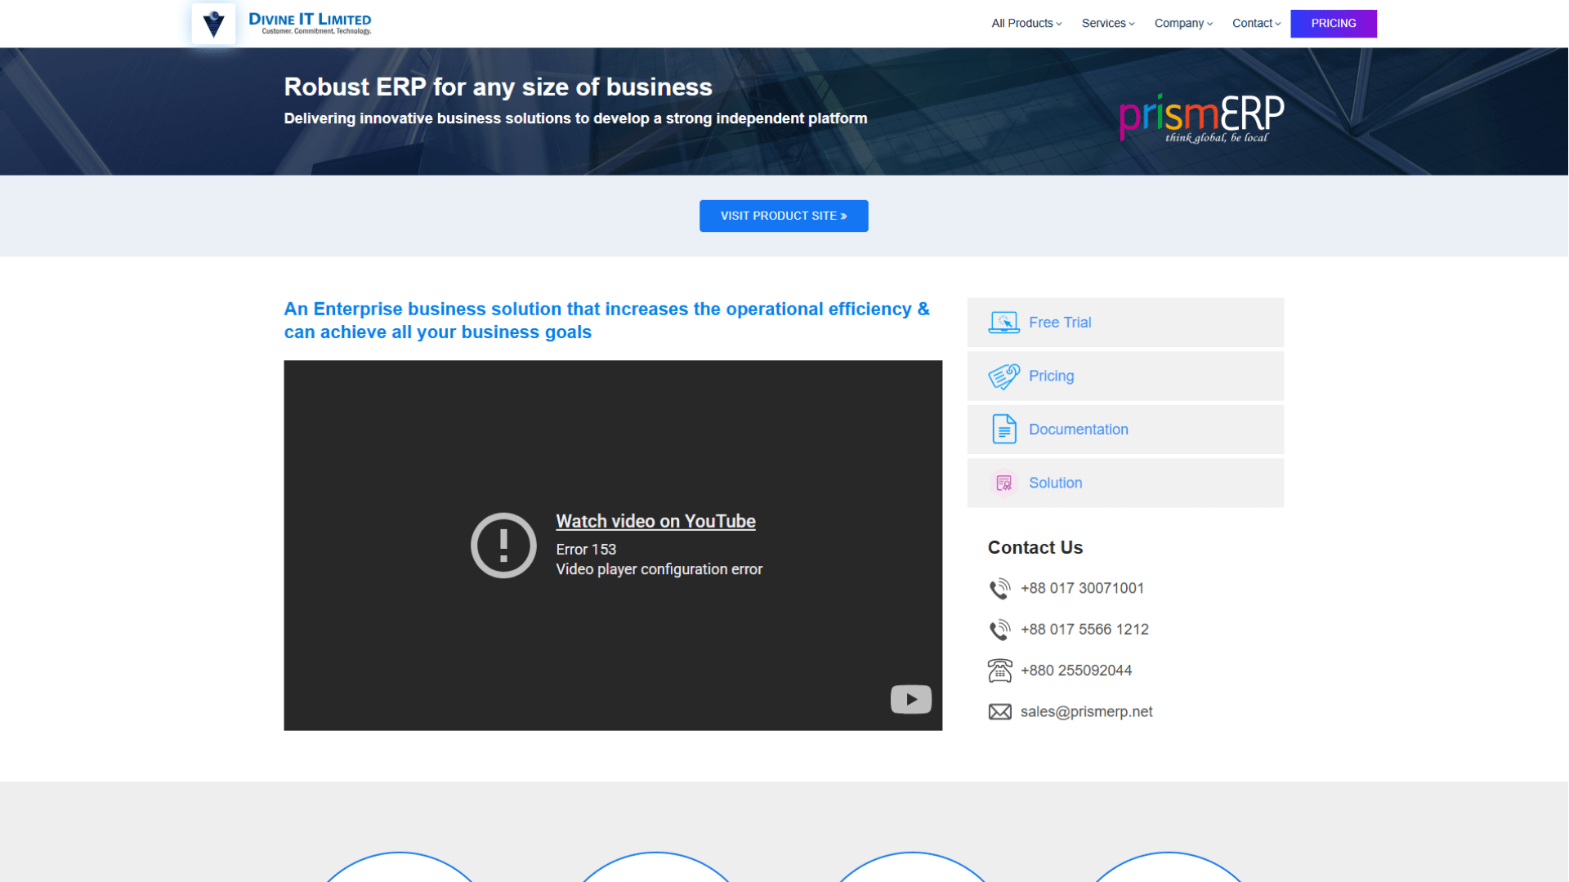Click the Solution certificate icon
1569x882 pixels.
(x=1004, y=483)
